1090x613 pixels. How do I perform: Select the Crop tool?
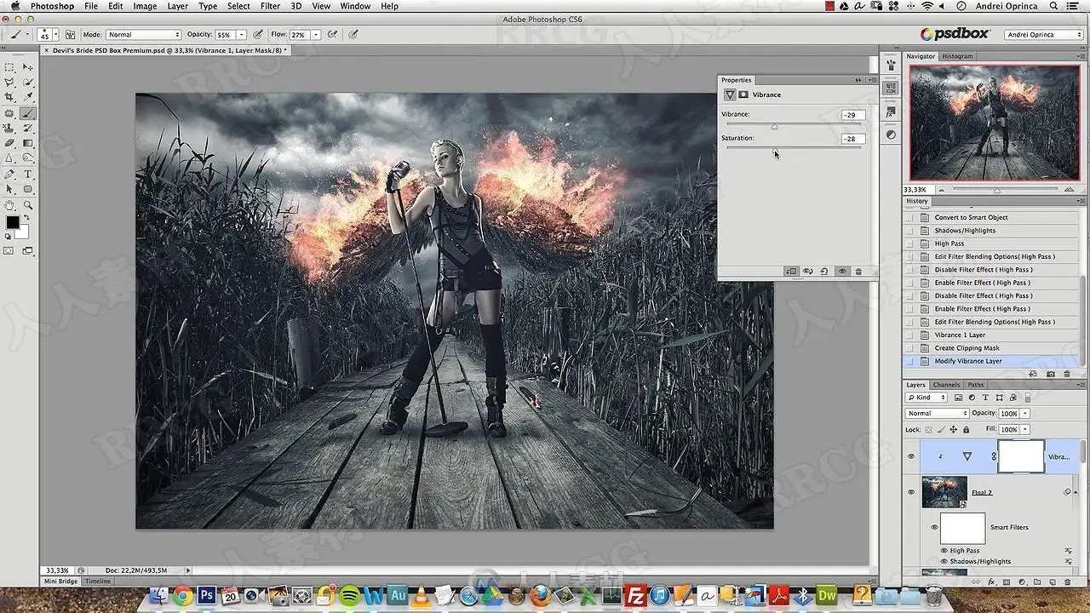(9, 98)
